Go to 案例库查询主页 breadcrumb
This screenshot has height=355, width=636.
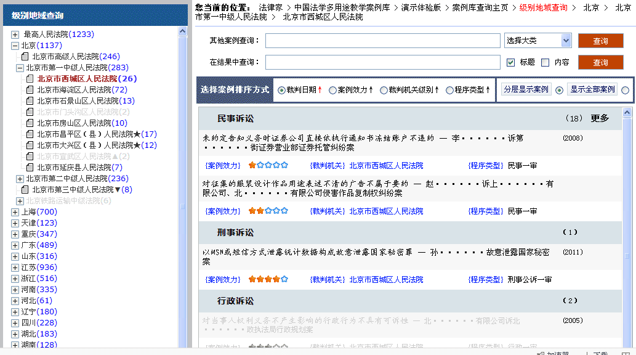click(480, 8)
